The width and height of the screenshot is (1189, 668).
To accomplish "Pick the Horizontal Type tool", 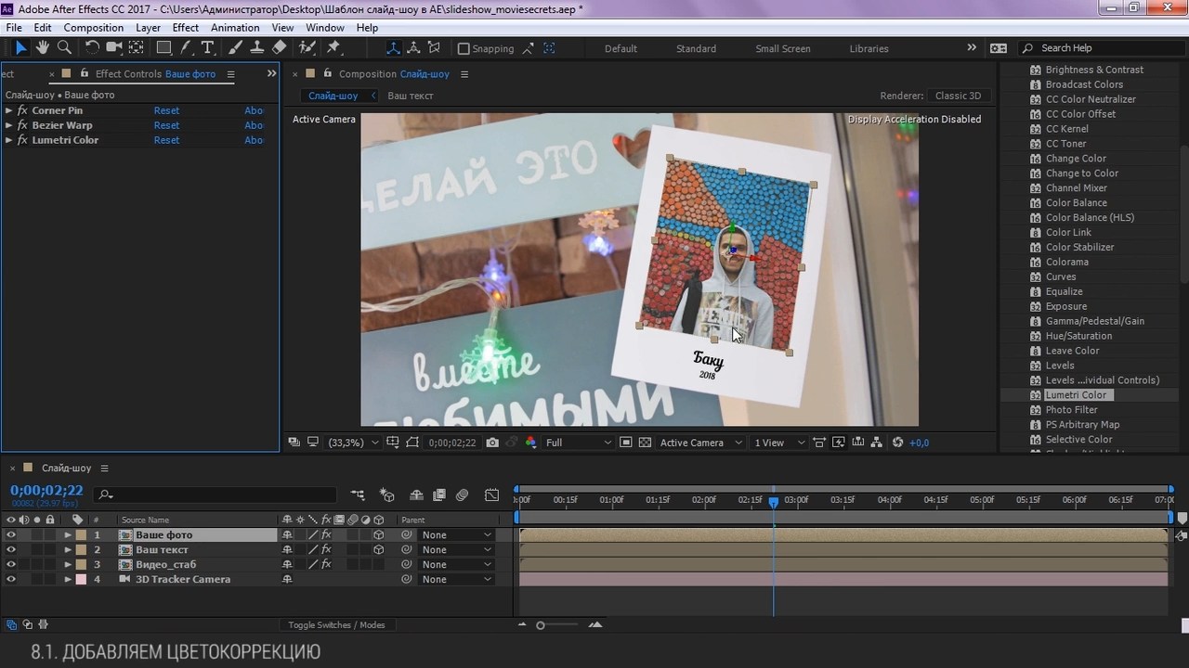I will point(207,48).
